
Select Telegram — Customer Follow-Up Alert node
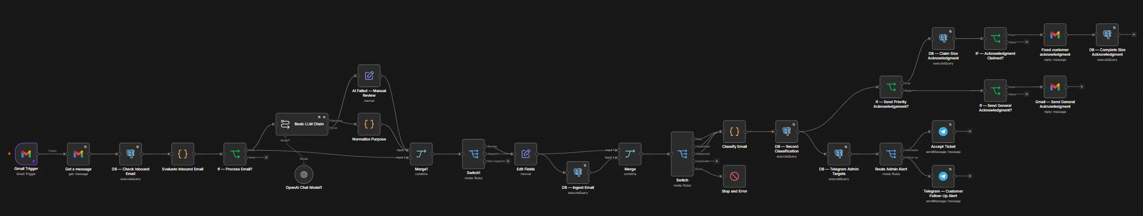pyautogui.click(x=943, y=176)
